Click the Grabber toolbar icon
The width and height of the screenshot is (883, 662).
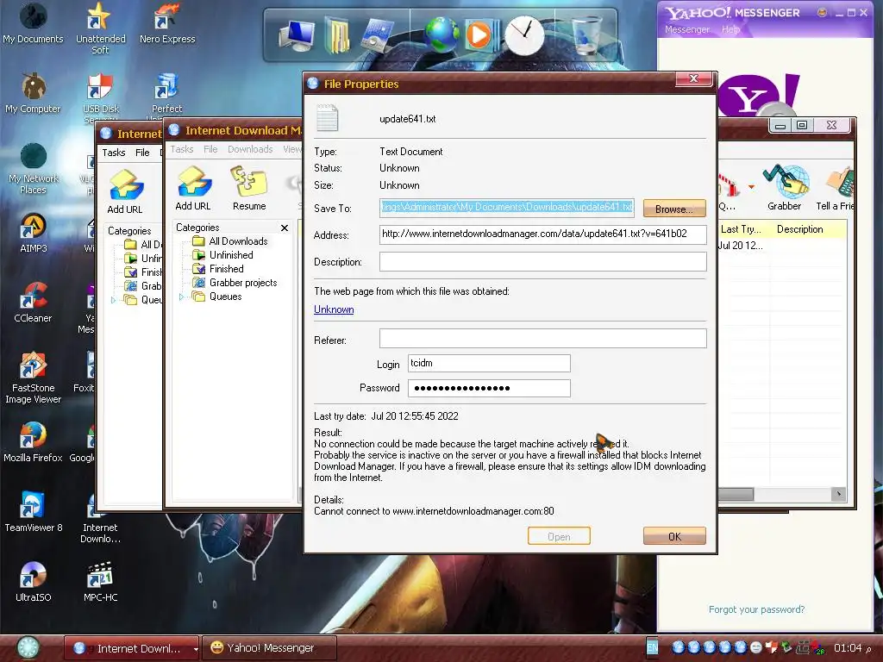pos(785,187)
